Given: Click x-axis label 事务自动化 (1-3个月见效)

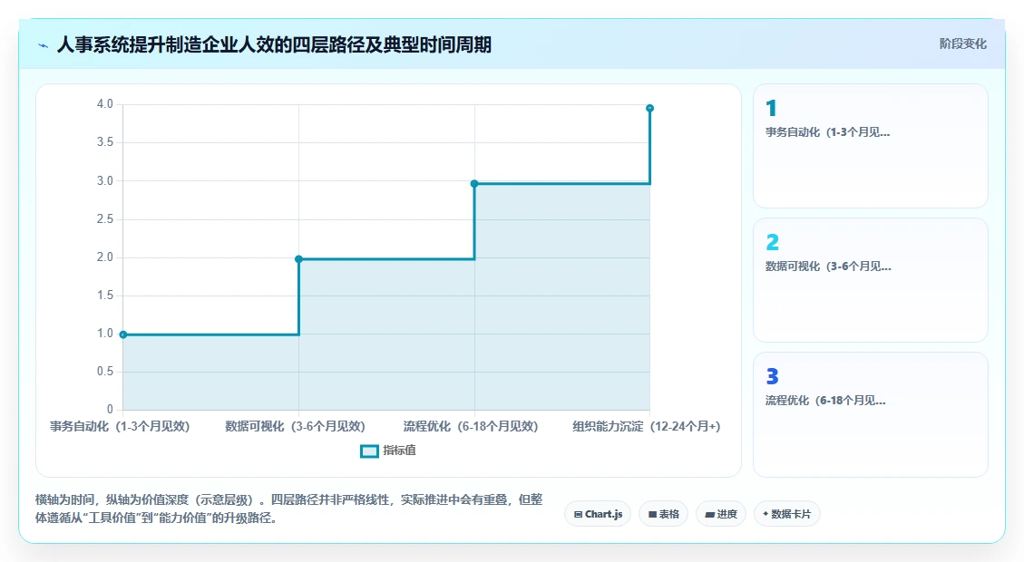Looking at the screenshot, I should [x=120, y=426].
